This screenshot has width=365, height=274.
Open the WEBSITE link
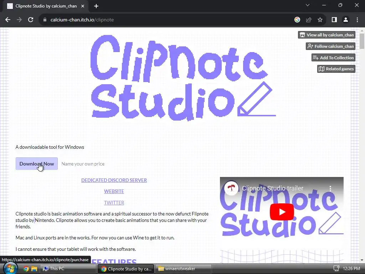pos(114,191)
